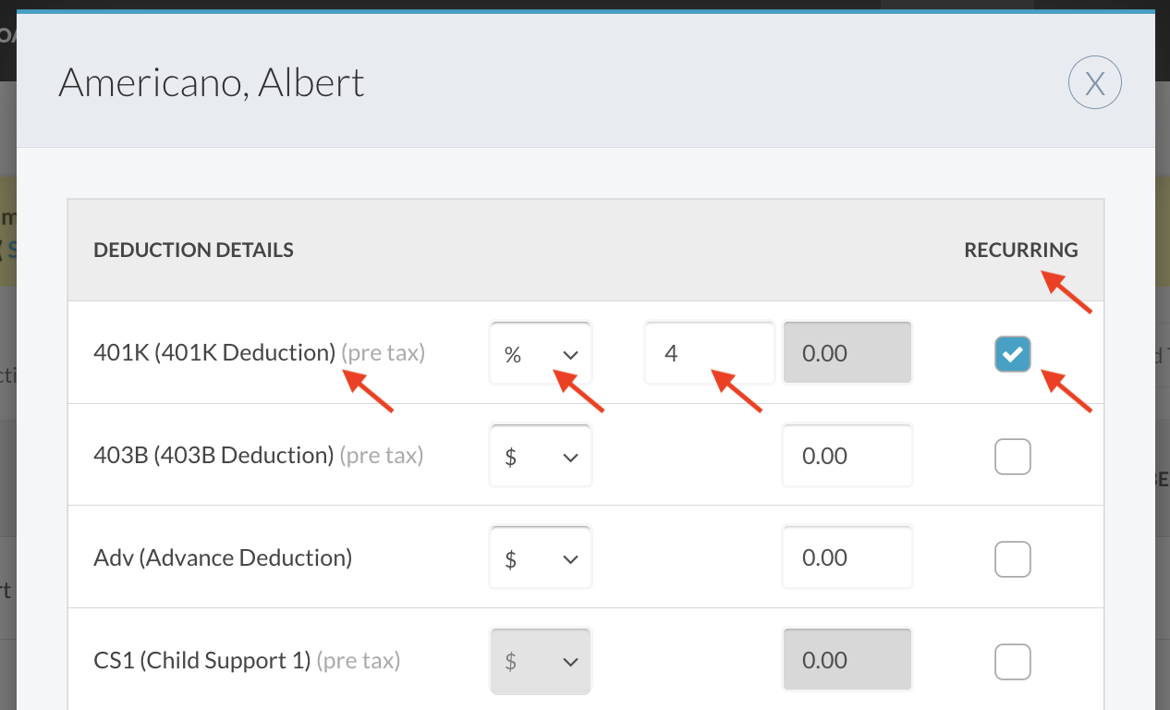The width and height of the screenshot is (1170, 710).
Task: Click the Child Support 1 amount field
Action: pos(847,661)
